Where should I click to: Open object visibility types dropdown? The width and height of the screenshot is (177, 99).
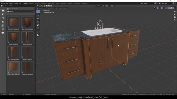click(155, 8)
